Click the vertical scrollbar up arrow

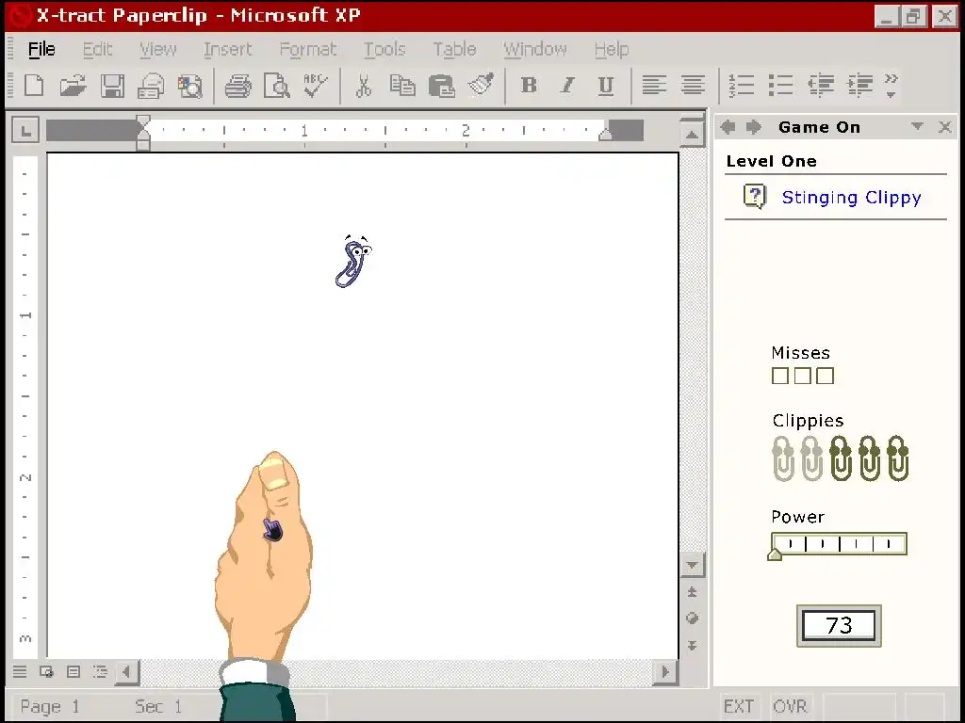tap(693, 135)
